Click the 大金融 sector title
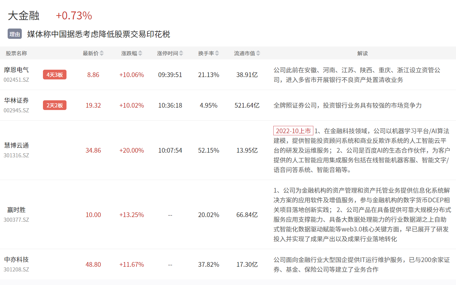Image resolution: width=456 pixels, height=285 pixels. [x=24, y=16]
